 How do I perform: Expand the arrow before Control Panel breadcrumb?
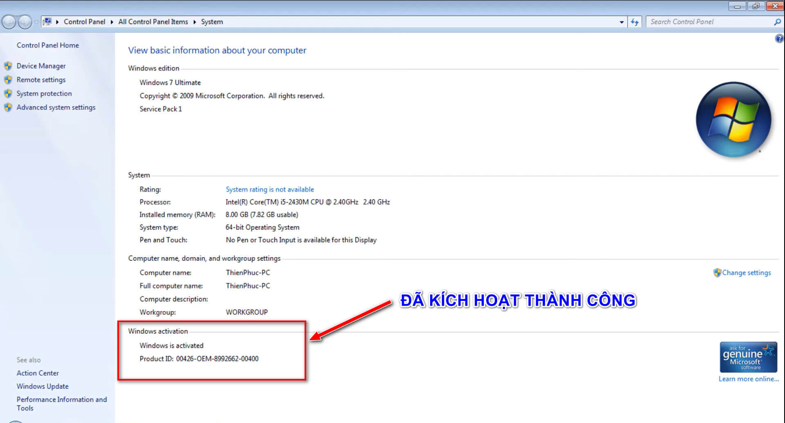[x=58, y=22]
